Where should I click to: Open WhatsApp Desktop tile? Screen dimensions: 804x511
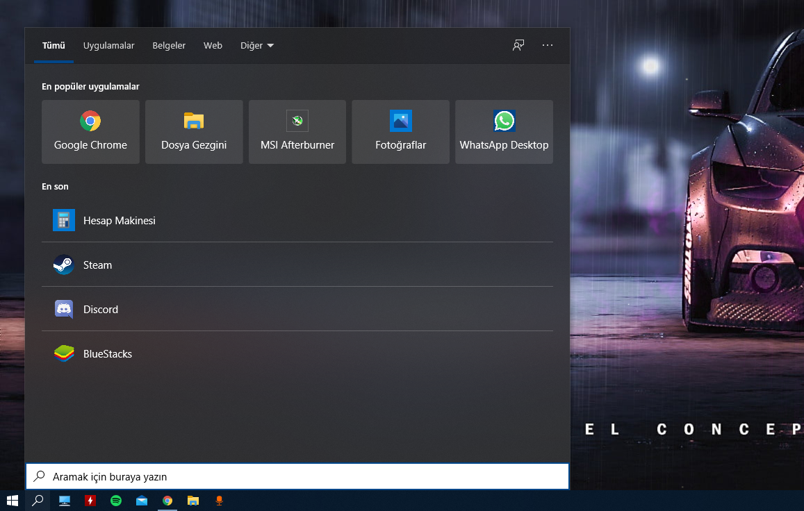[504, 132]
